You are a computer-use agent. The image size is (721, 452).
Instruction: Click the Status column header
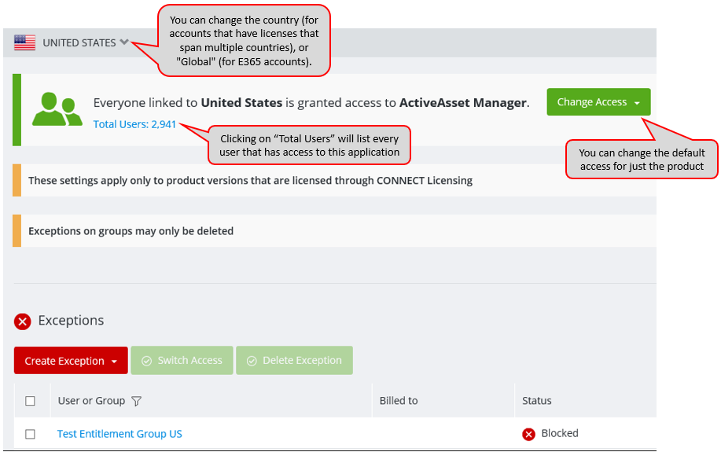pyautogui.click(x=536, y=400)
